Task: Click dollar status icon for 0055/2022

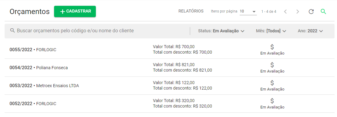Action: [272, 47]
